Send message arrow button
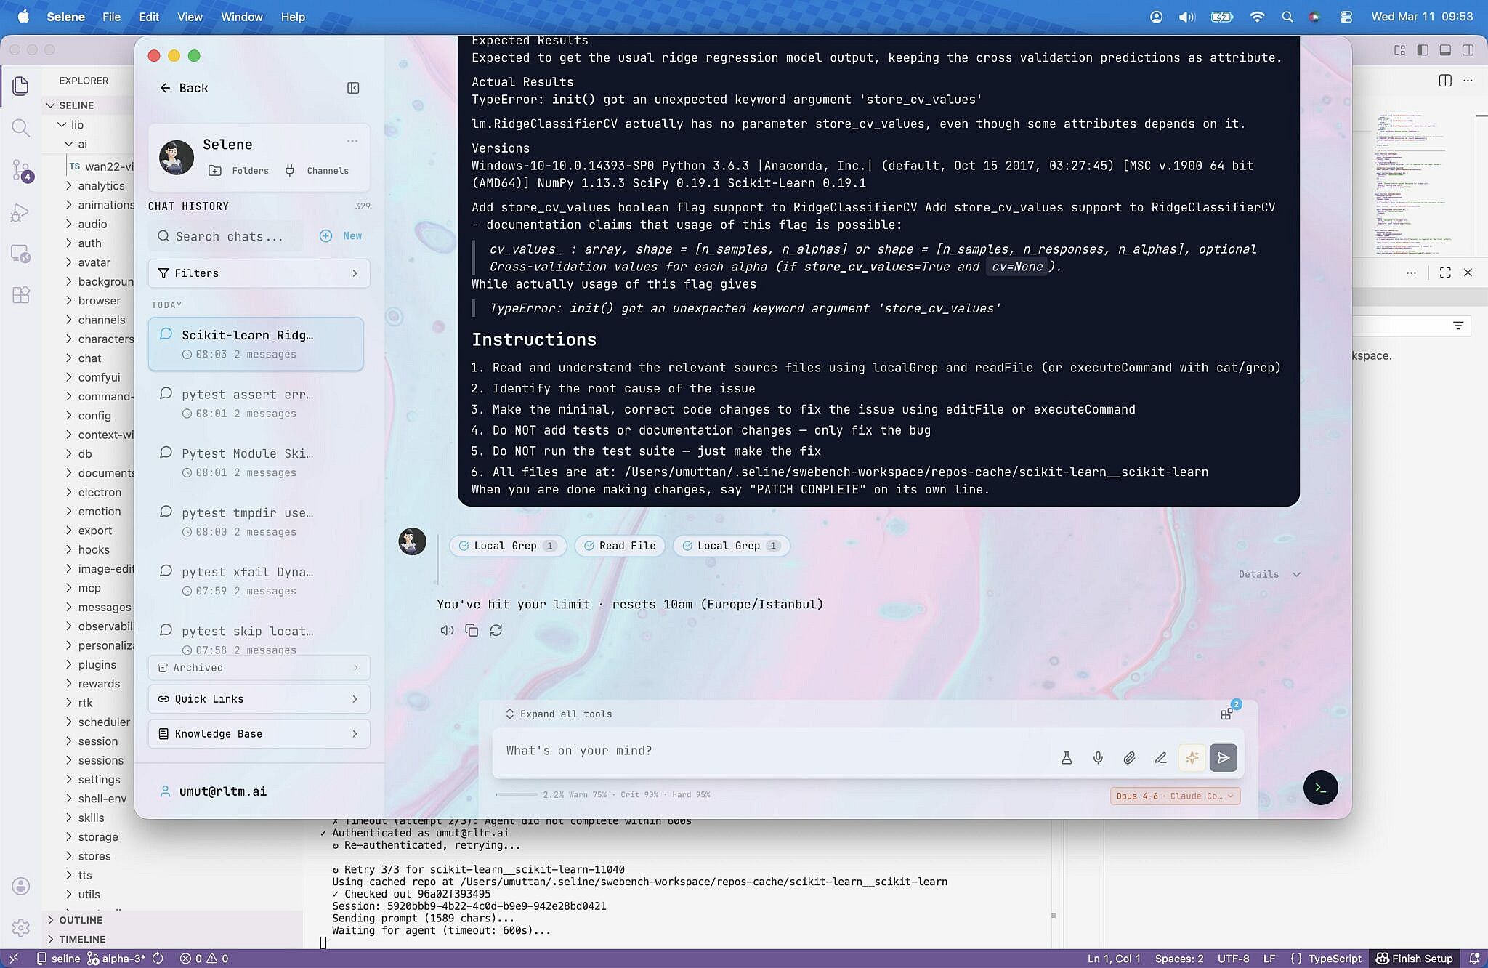The image size is (1488, 968). click(x=1224, y=758)
